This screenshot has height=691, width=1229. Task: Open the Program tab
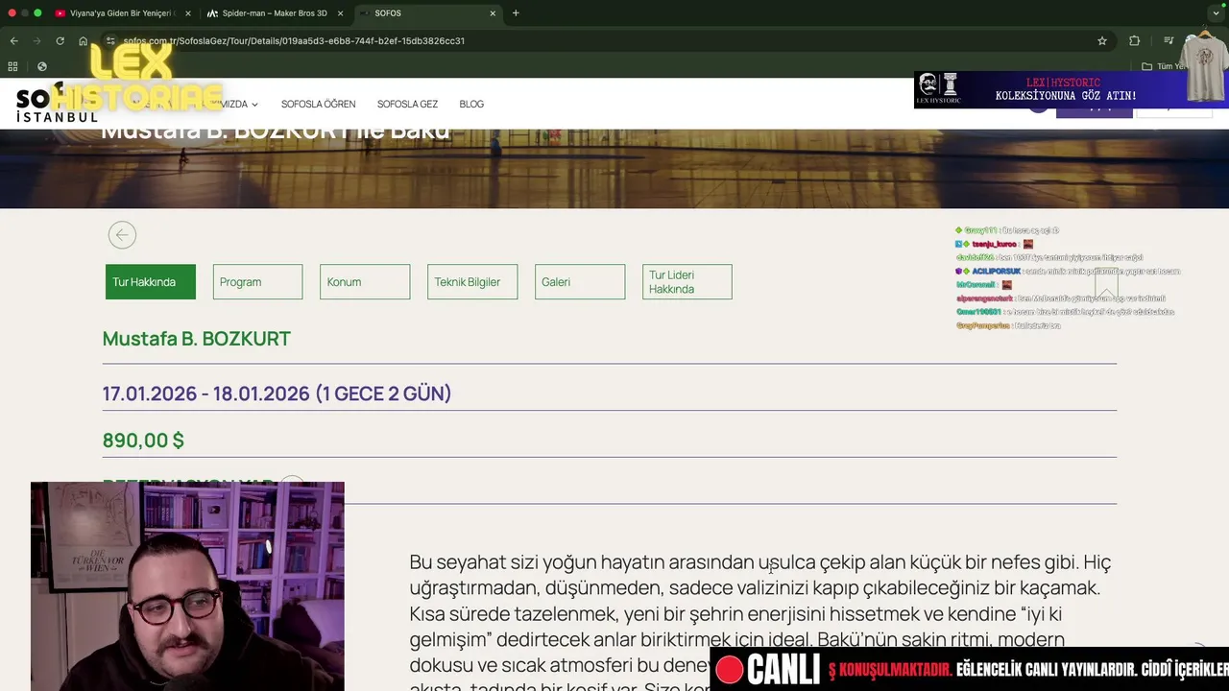pyautogui.click(x=257, y=282)
